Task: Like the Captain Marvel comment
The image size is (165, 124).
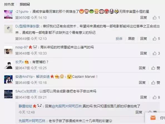Action: 156,83
